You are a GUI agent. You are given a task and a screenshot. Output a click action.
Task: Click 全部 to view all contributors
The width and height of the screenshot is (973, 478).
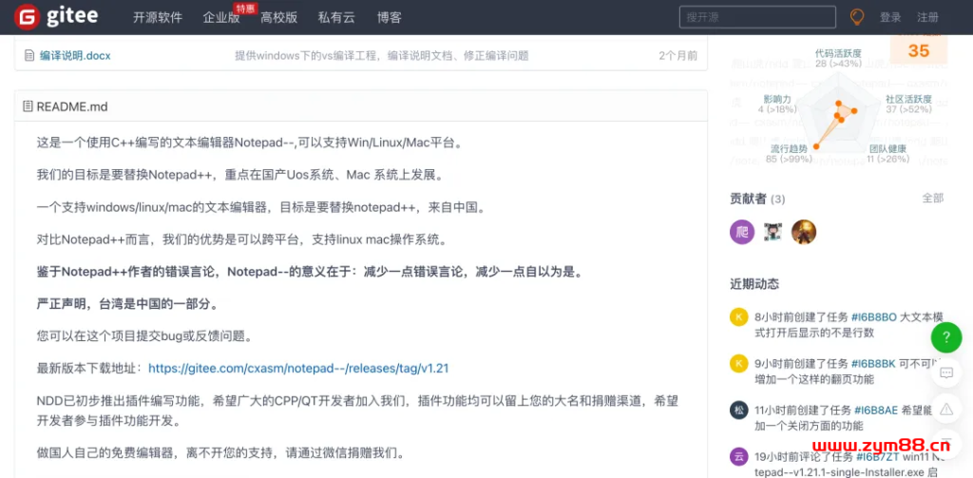933,198
